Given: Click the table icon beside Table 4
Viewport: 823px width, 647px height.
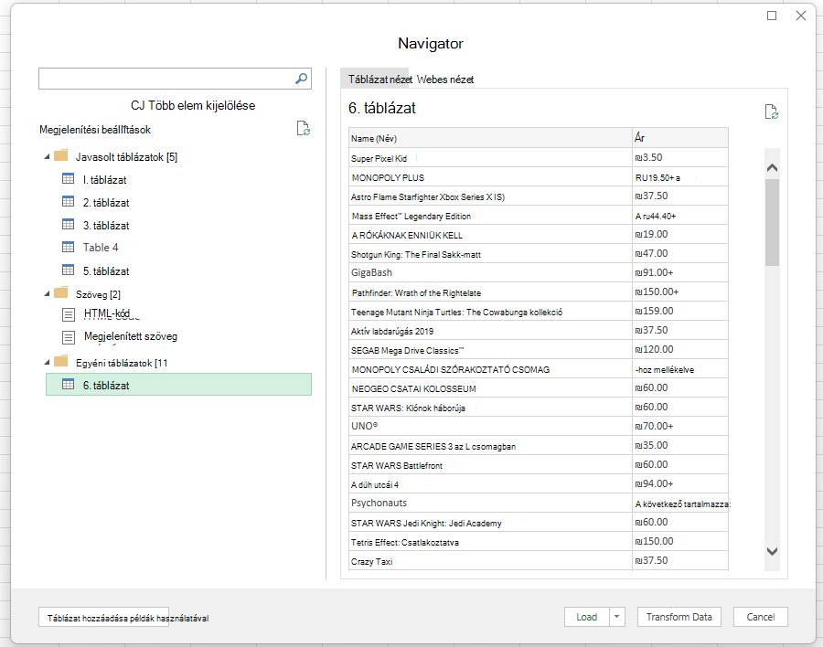Looking at the screenshot, I should [x=69, y=247].
